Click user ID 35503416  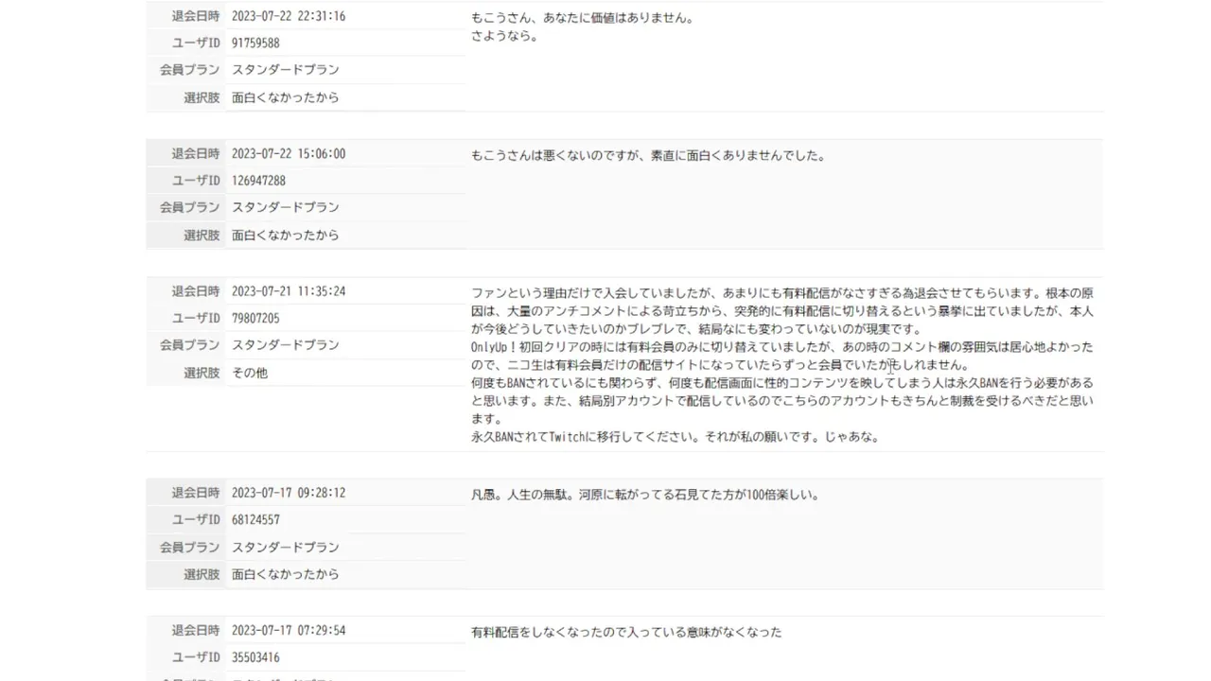pos(255,657)
